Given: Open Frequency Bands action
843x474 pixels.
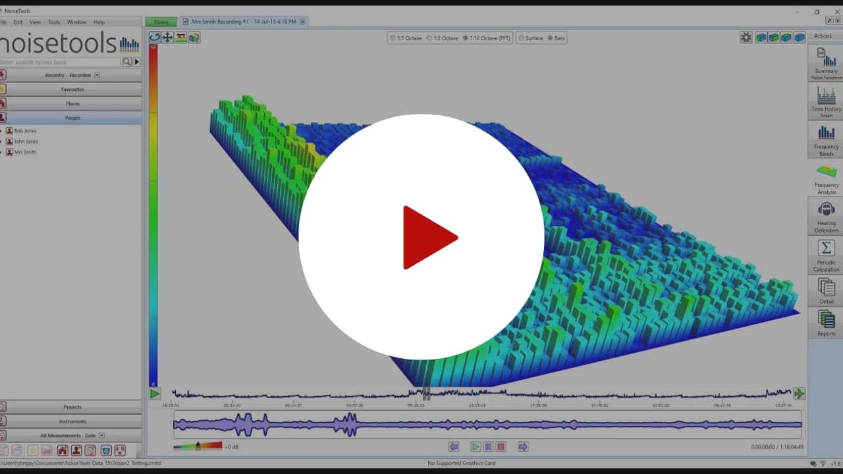Looking at the screenshot, I should pyautogui.click(x=826, y=140).
